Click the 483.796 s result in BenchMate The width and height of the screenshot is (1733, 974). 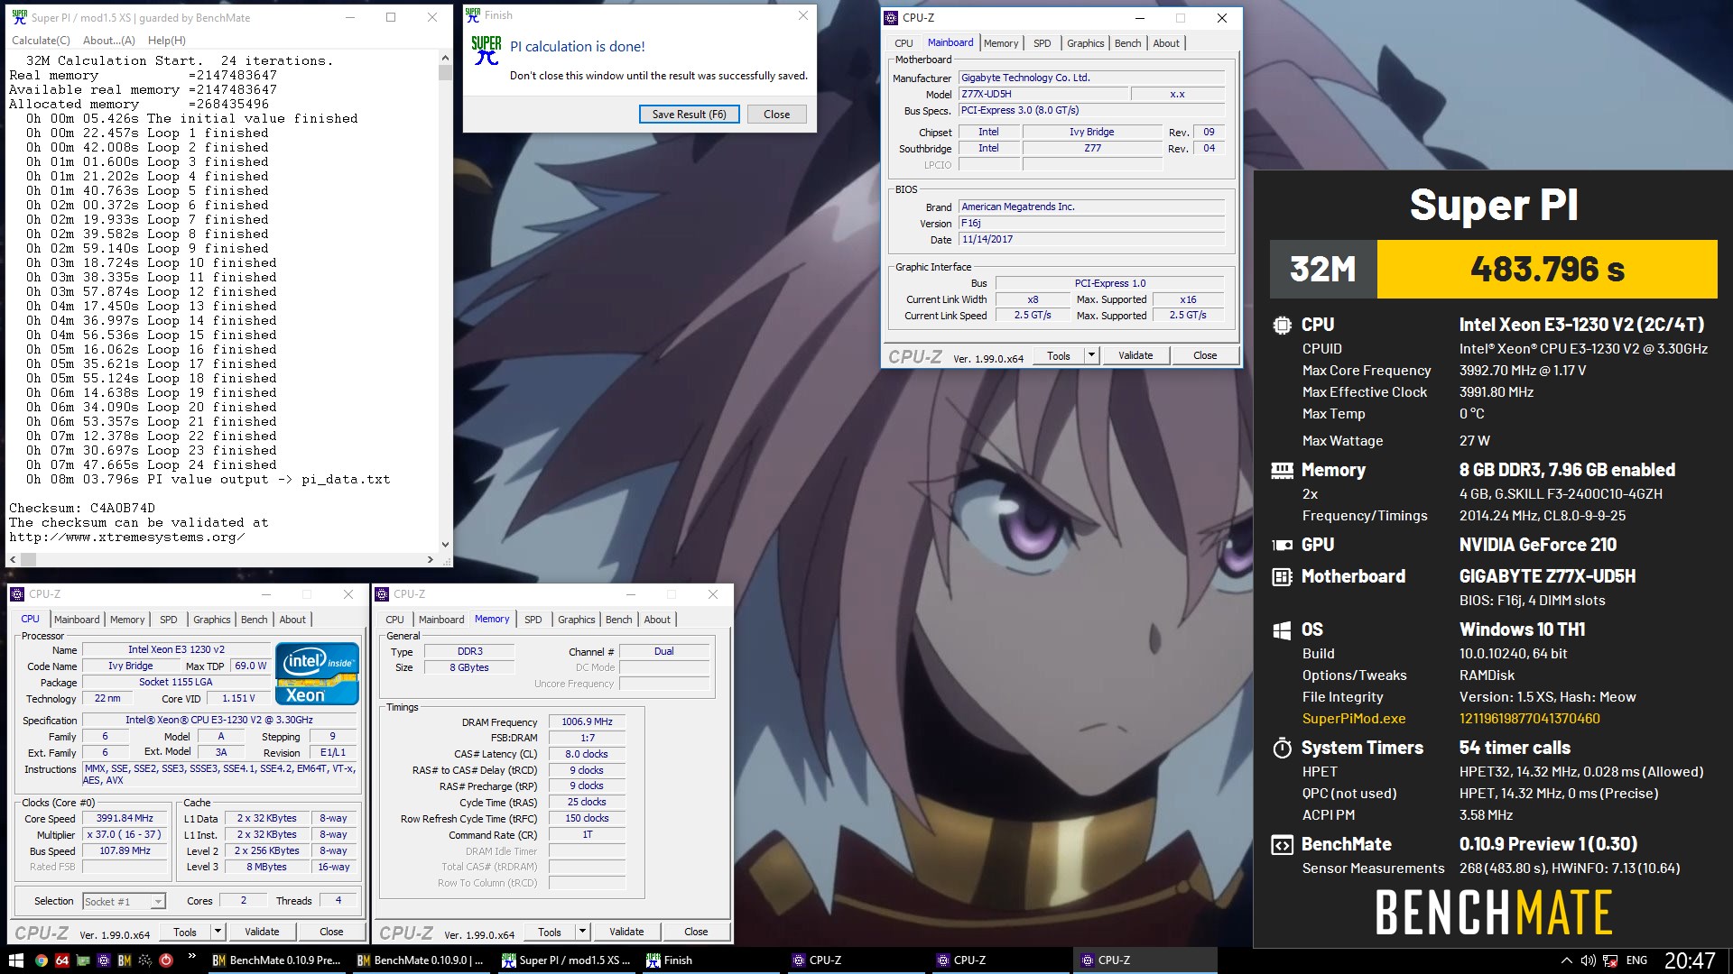click(1547, 269)
